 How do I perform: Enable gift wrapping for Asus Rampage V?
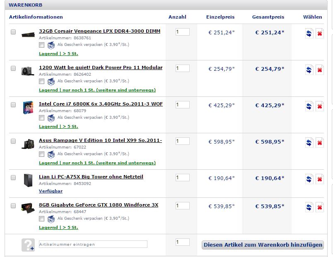pyautogui.click(x=41, y=154)
